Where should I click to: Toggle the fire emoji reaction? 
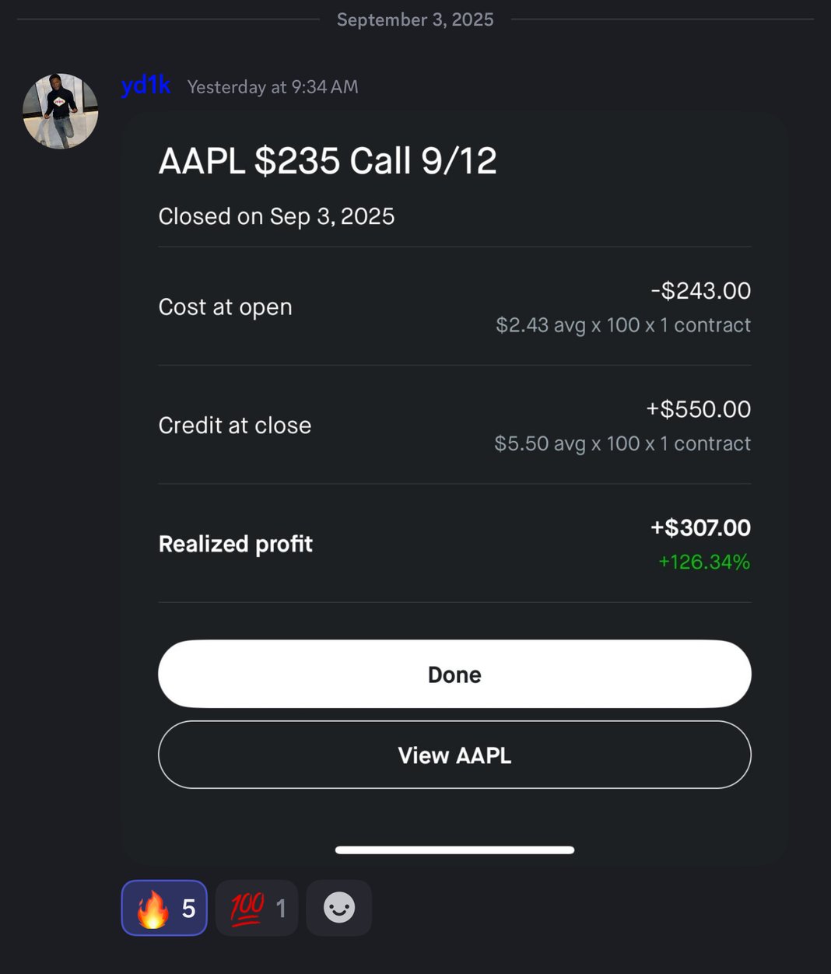point(164,908)
